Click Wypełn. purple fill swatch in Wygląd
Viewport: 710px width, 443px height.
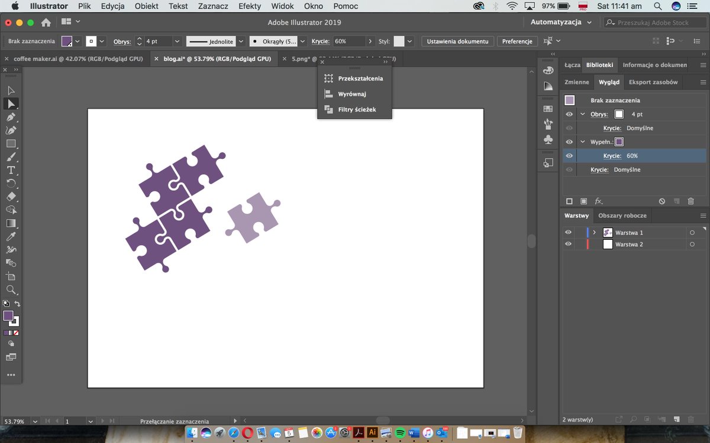pyautogui.click(x=619, y=142)
